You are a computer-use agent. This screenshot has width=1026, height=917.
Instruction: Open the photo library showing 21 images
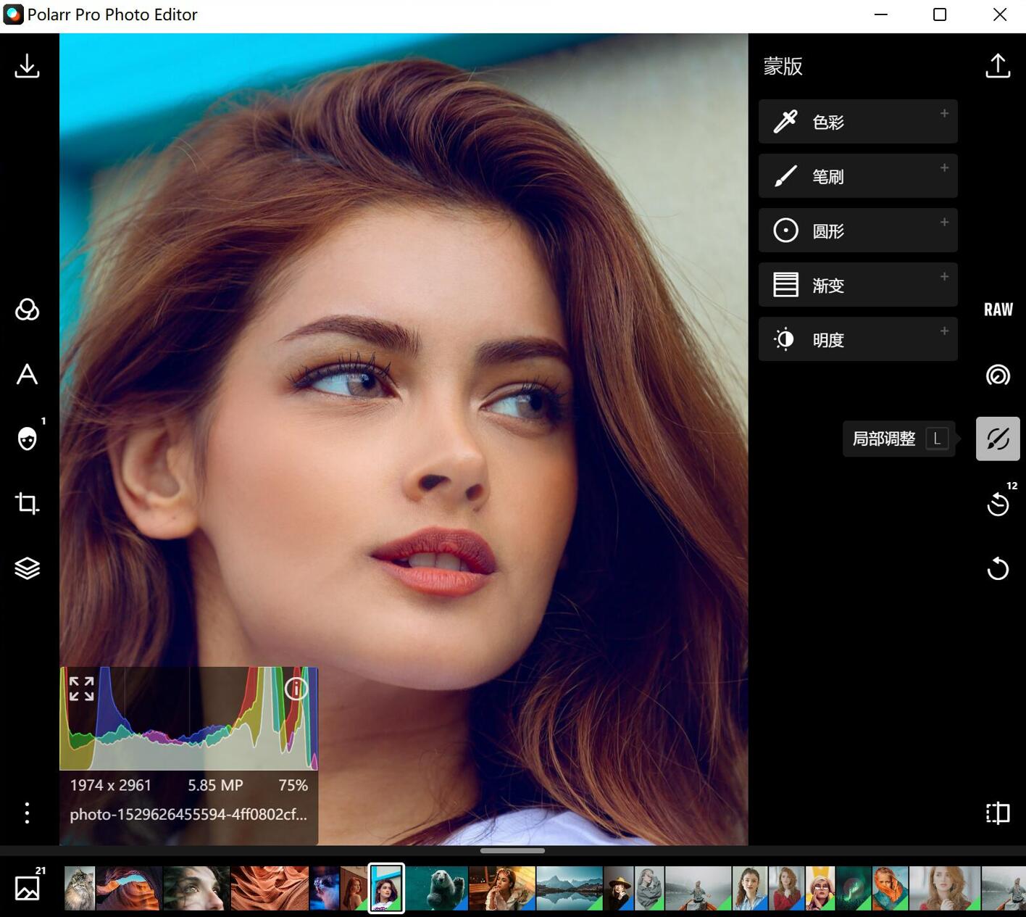pos(27,887)
